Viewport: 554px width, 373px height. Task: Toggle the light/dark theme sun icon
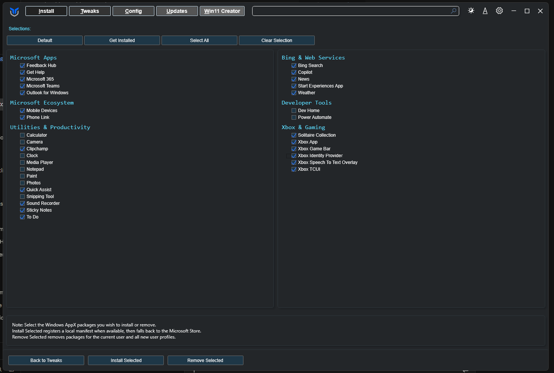tap(471, 11)
